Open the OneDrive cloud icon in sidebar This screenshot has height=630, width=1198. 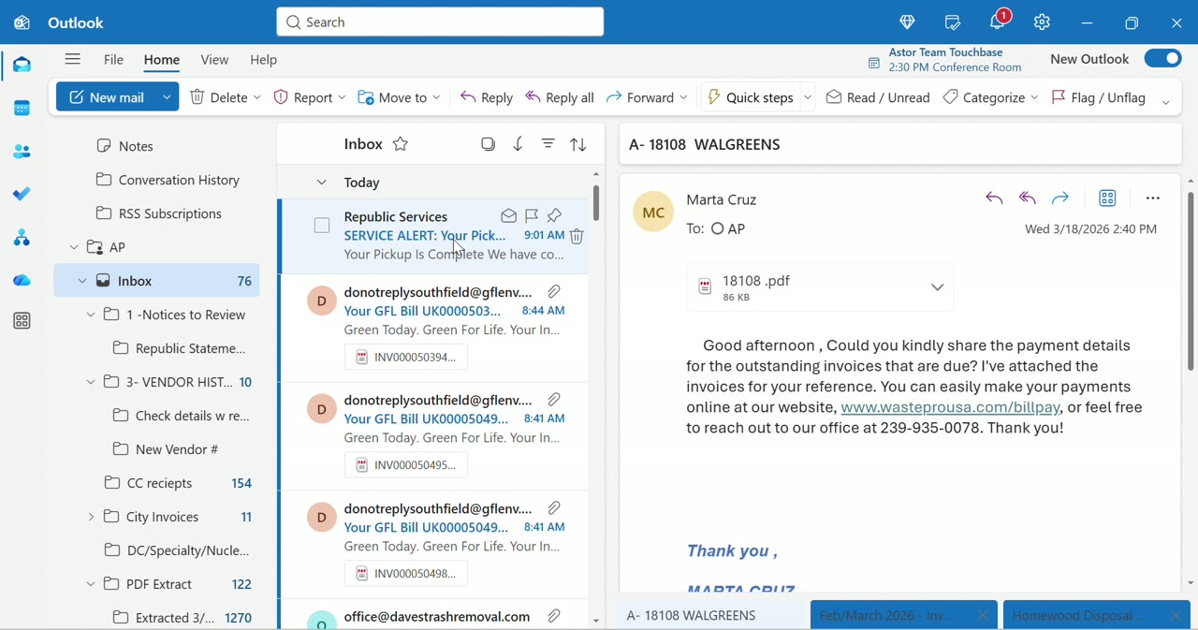pyautogui.click(x=22, y=280)
